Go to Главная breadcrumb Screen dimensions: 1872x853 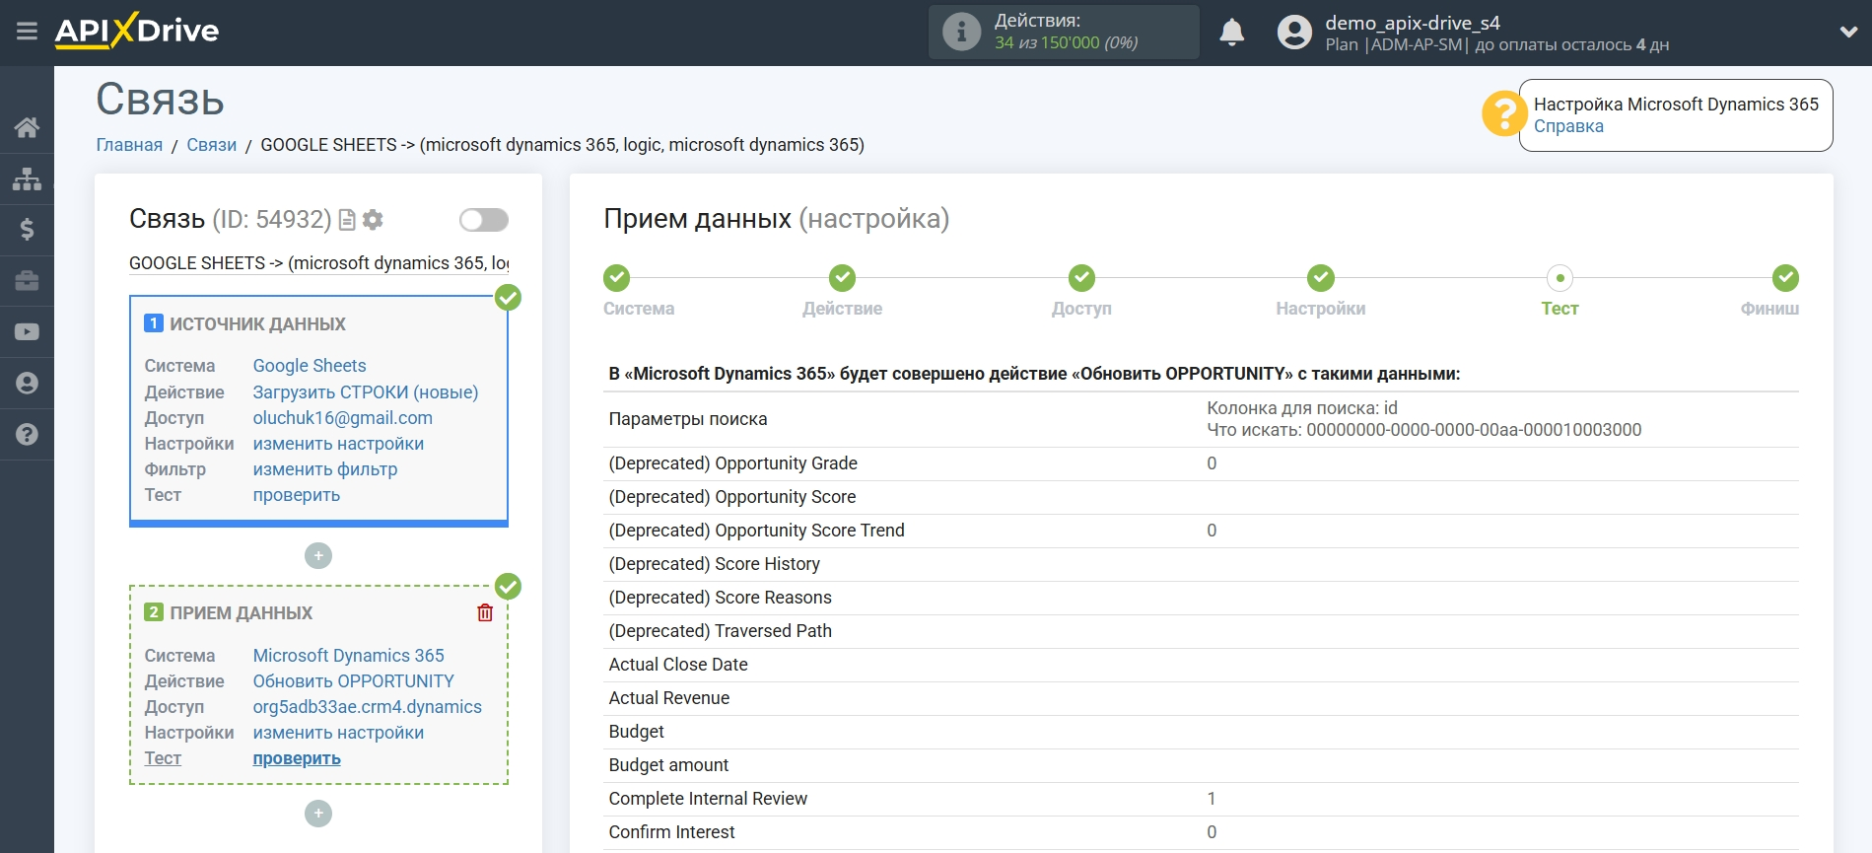[129, 145]
